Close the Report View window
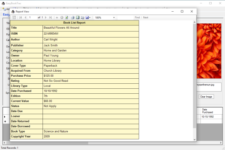The width and height of the screenshot is (225, 150). 192,11
